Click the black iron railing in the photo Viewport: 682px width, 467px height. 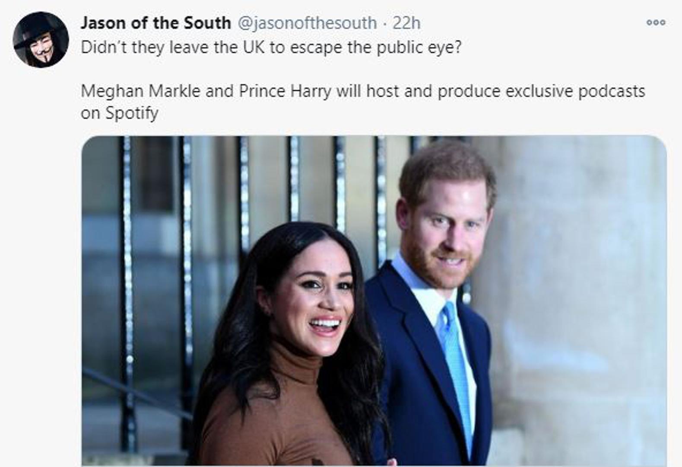128,281
